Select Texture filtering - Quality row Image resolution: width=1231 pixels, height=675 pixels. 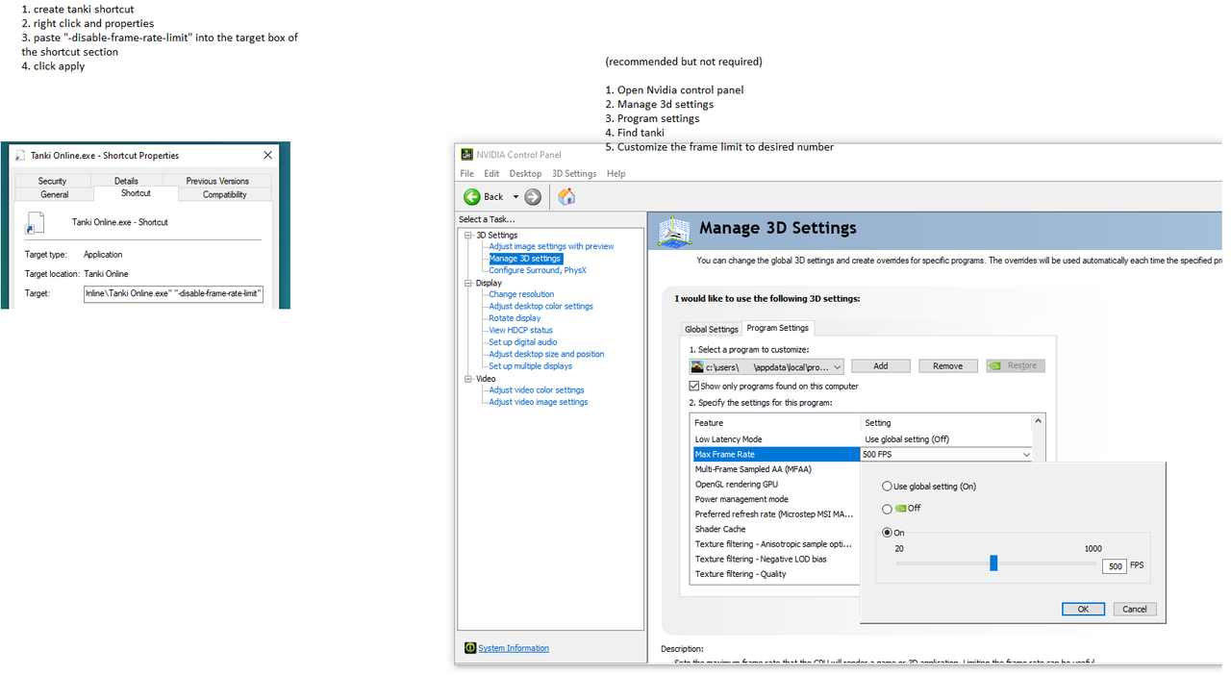tap(775, 574)
